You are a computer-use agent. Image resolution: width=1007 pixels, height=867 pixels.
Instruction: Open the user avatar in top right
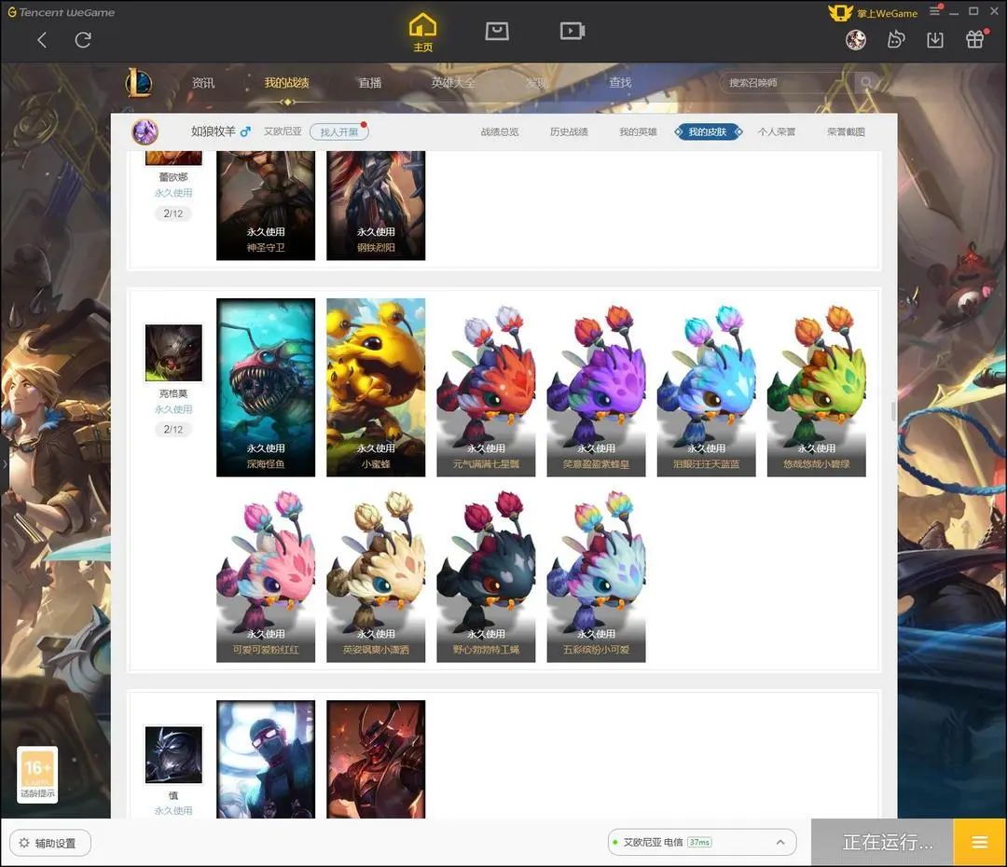[855, 40]
